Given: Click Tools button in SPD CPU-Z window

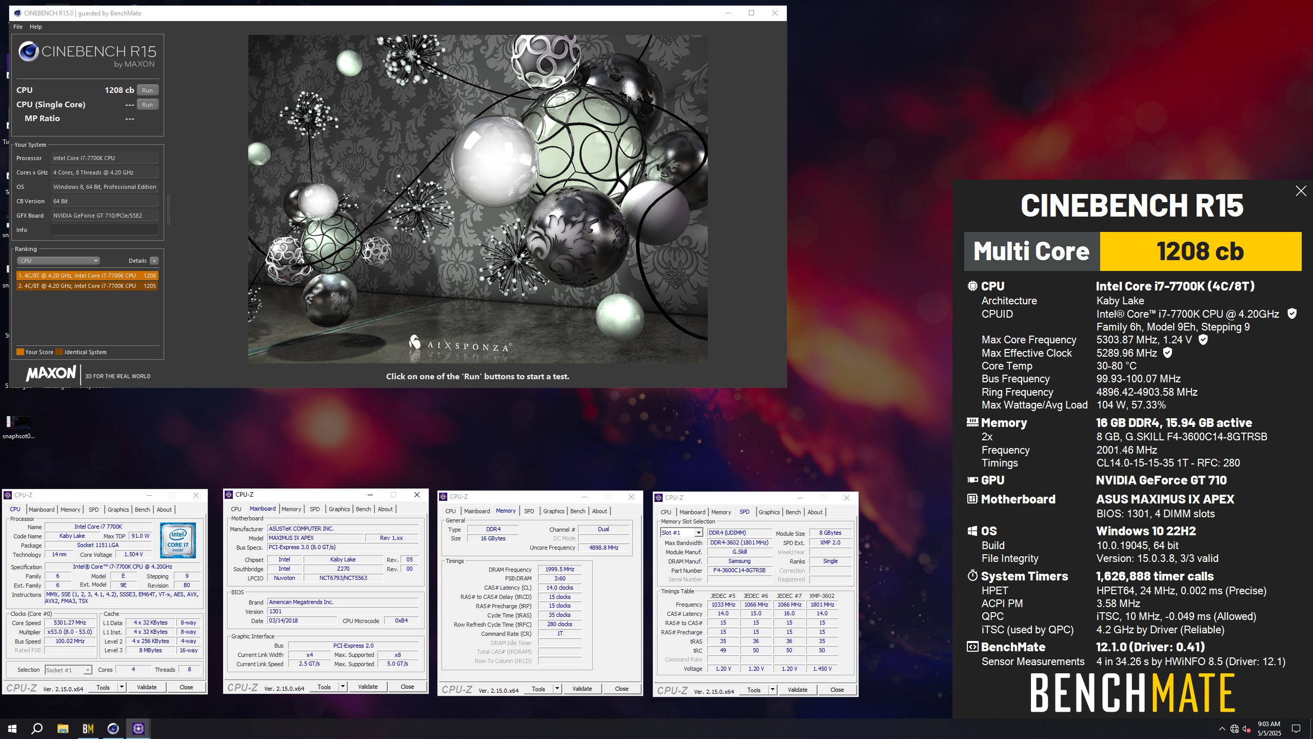Looking at the screenshot, I should pyautogui.click(x=753, y=690).
